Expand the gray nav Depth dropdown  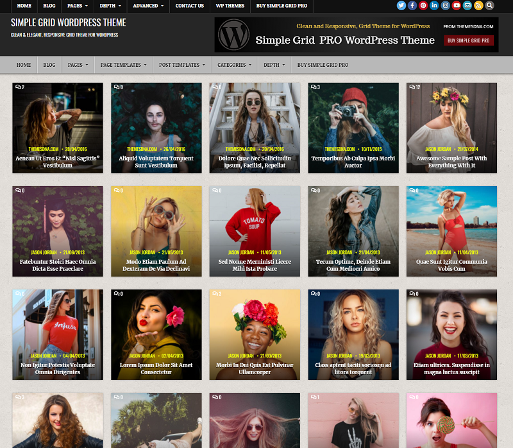274,65
